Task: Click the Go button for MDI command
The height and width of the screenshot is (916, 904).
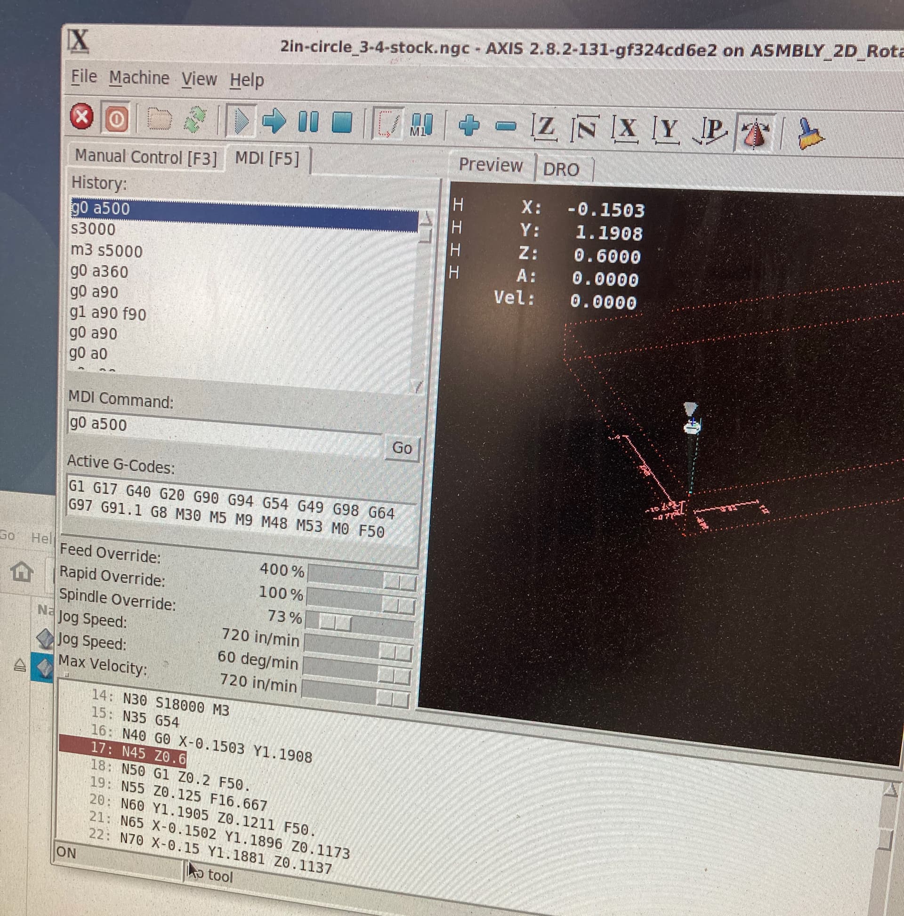Action: click(402, 448)
